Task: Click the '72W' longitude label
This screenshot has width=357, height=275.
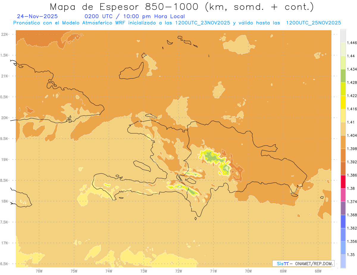Action: (x=178, y=271)
